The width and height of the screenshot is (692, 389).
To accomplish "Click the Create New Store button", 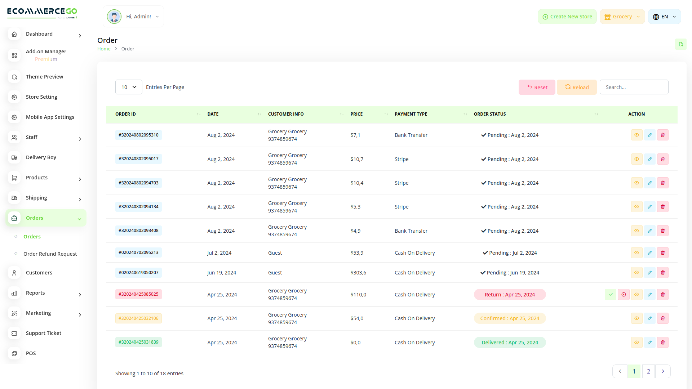I will 567,17.
